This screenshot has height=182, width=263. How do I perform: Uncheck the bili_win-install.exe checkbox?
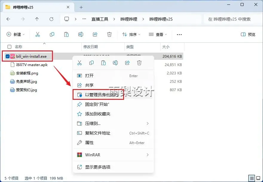pyautogui.click(x=7, y=56)
